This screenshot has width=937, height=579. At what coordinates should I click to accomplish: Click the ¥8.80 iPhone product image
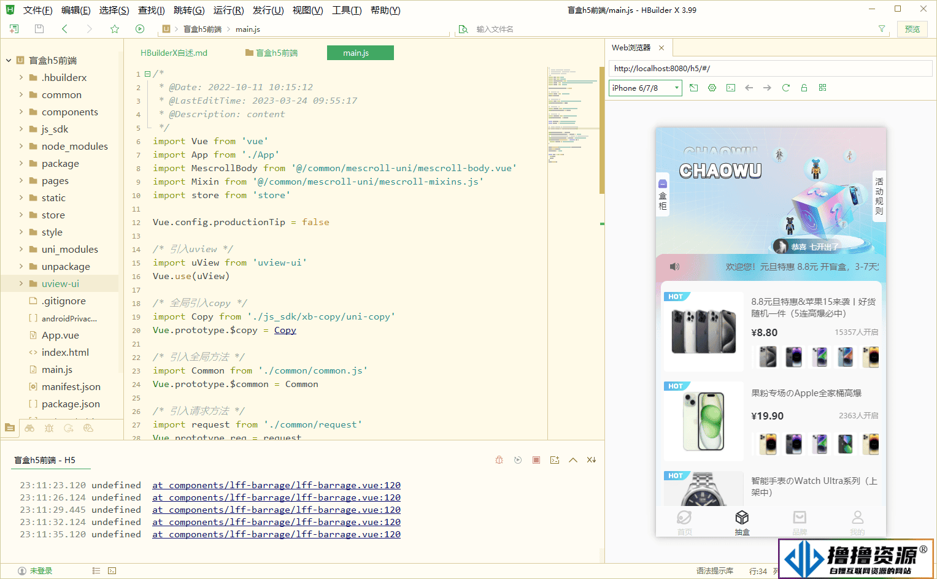click(704, 331)
